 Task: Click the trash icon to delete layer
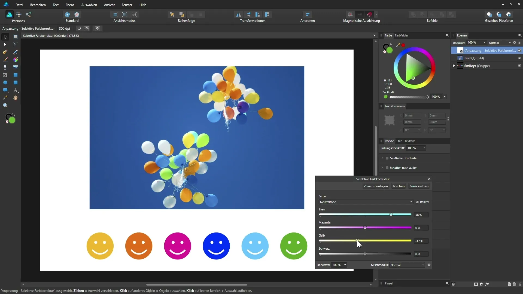click(x=520, y=284)
